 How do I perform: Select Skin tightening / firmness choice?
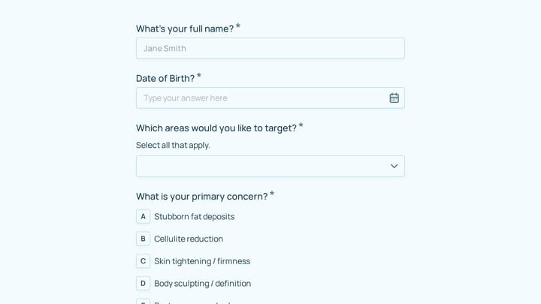(202, 261)
